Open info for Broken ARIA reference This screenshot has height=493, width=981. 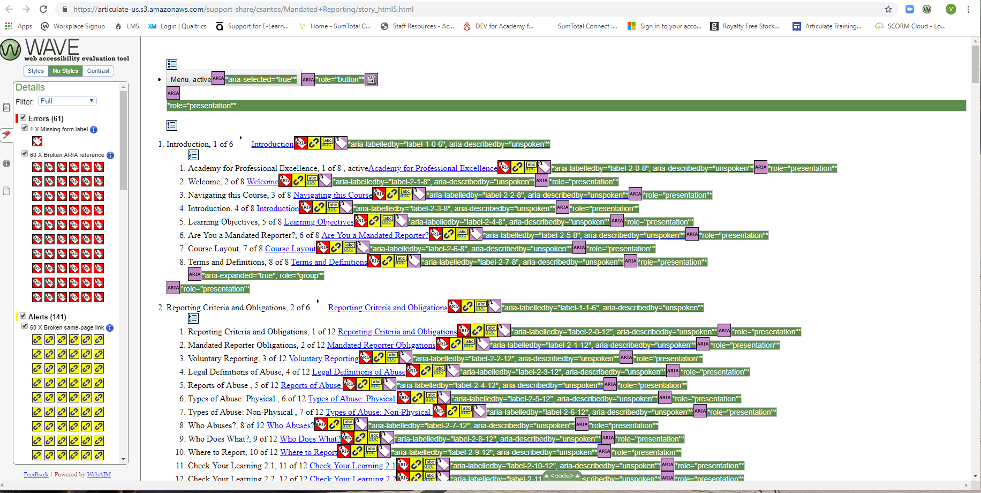point(110,155)
